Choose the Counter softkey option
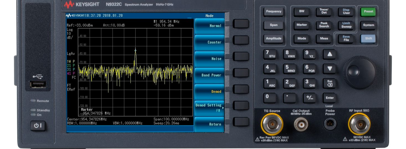This screenshot has width=406, height=149. (x=209, y=42)
